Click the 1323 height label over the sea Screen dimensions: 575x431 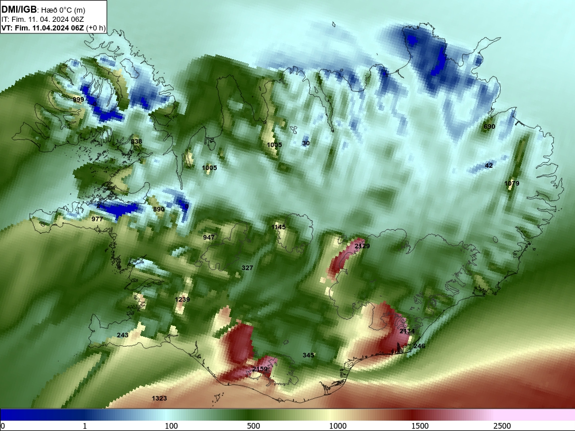pyautogui.click(x=159, y=398)
